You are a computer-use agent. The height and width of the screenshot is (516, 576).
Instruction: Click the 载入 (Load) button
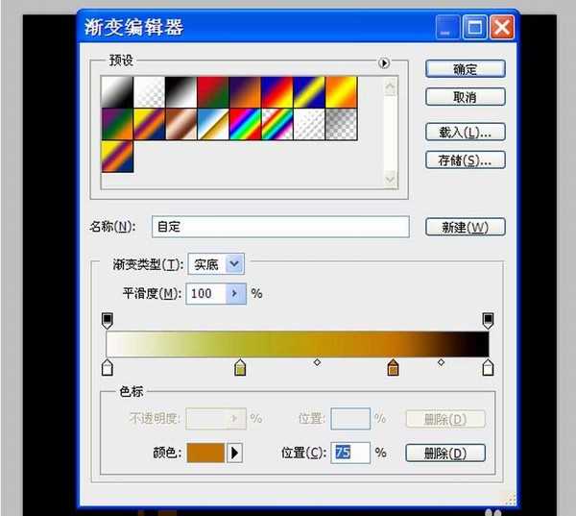click(x=465, y=132)
